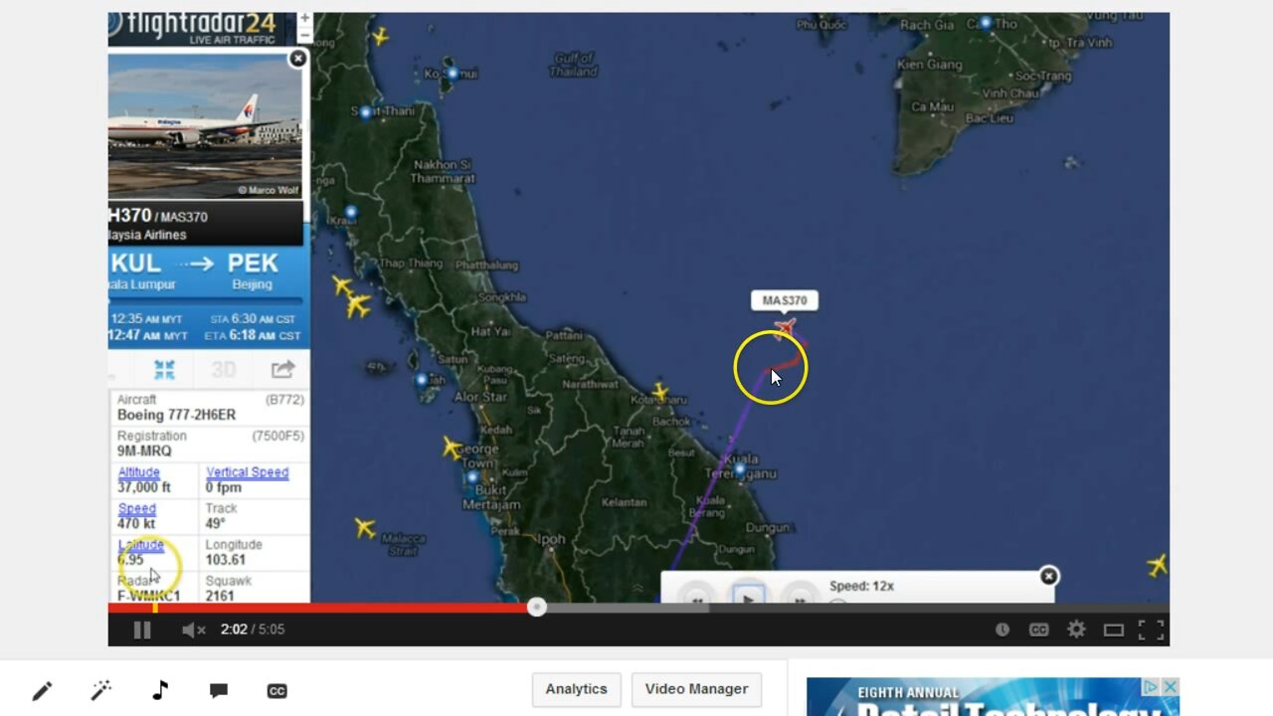Unmute the video with the speaker icon

(x=193, y=629)
